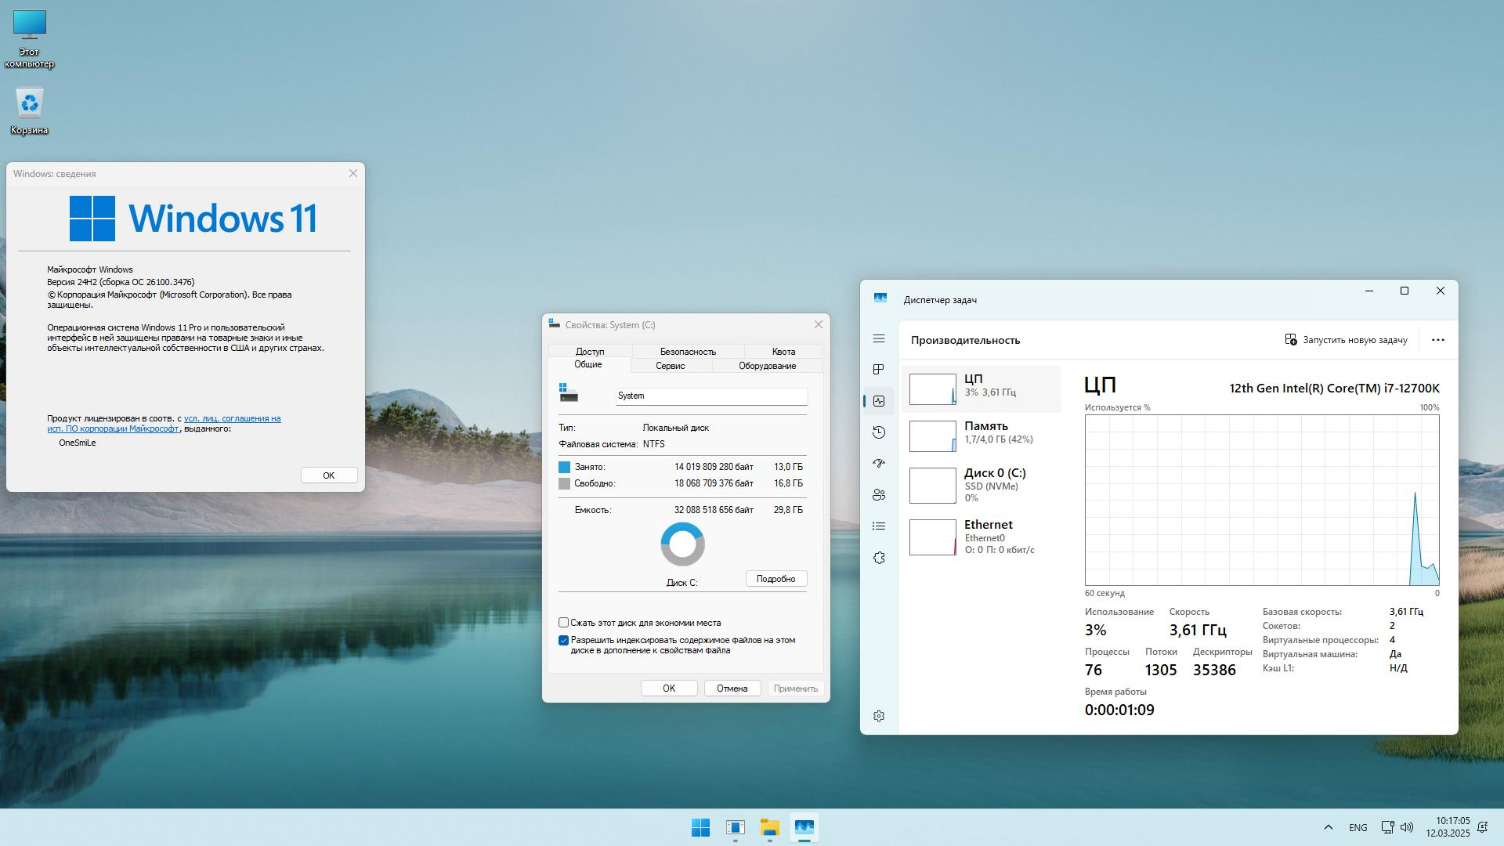Click the System disk name field
1504x846 pixels.
point(710,396)
